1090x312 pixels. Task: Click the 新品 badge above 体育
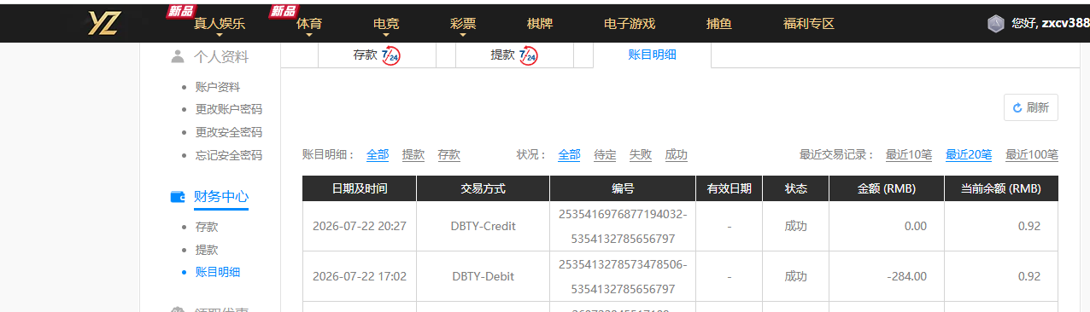coord(284,11)
